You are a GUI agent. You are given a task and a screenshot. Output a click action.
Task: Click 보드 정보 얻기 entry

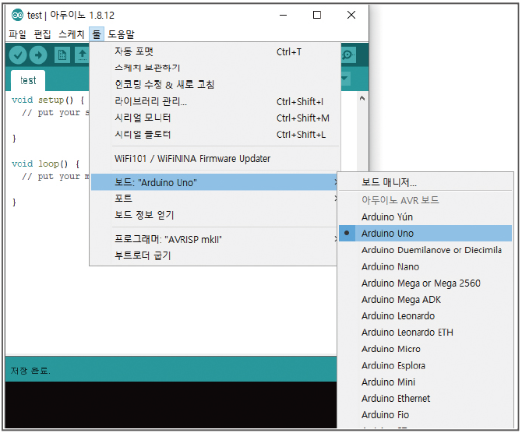[x=215, y=215]
